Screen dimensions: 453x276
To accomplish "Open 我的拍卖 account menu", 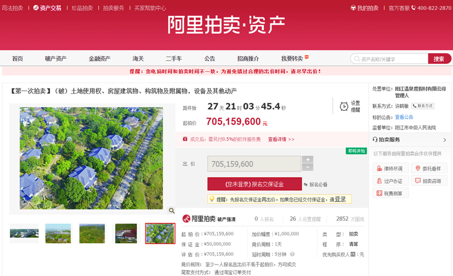I will (x=364, y=8).
